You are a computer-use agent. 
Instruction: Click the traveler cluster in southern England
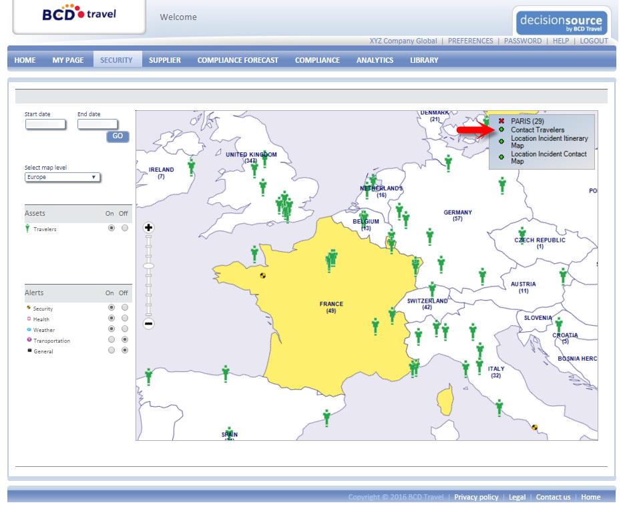(284, 206)
